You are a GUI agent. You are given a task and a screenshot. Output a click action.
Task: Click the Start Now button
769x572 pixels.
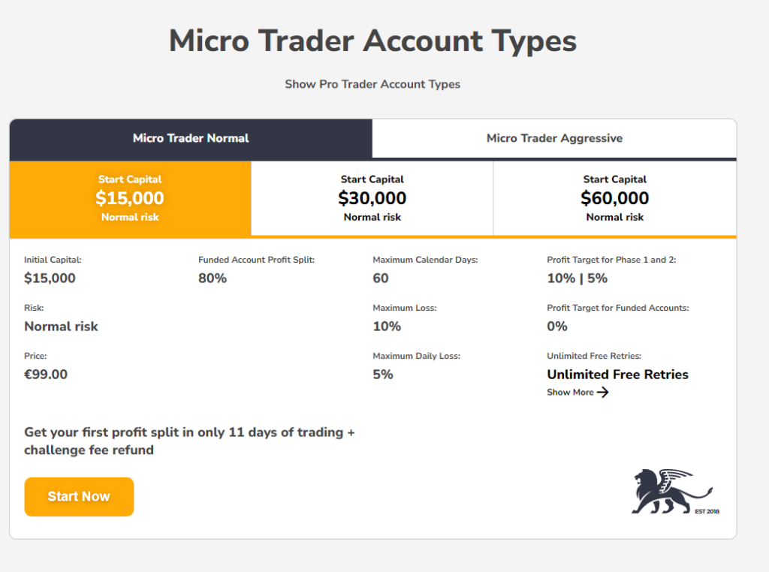coord(79,496)
